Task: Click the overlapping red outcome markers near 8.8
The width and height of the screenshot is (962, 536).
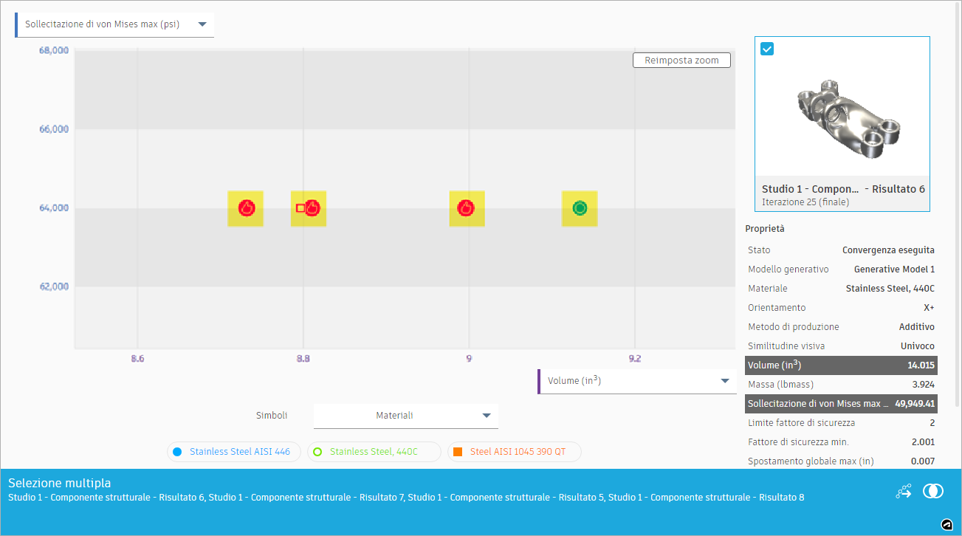Action: [309, 208]
